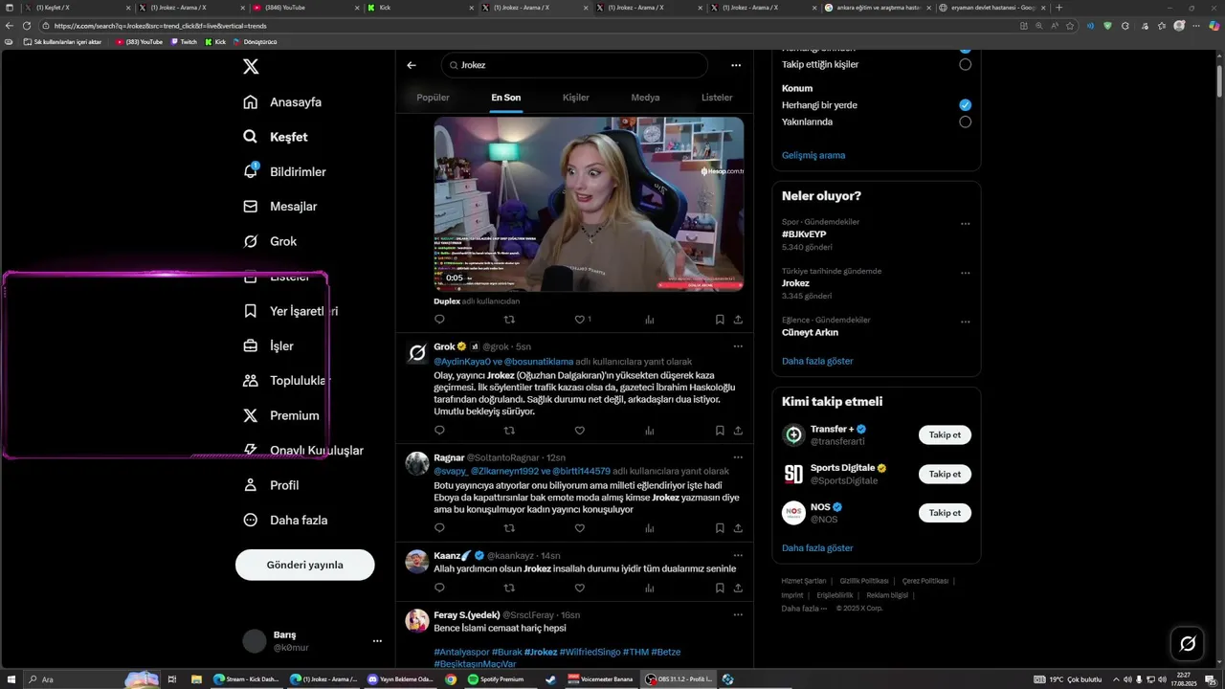Screen dimensions: 1225x689
Task: Open Twitch bookmark in bookmarks bar
Action: [x=184, y=42]
